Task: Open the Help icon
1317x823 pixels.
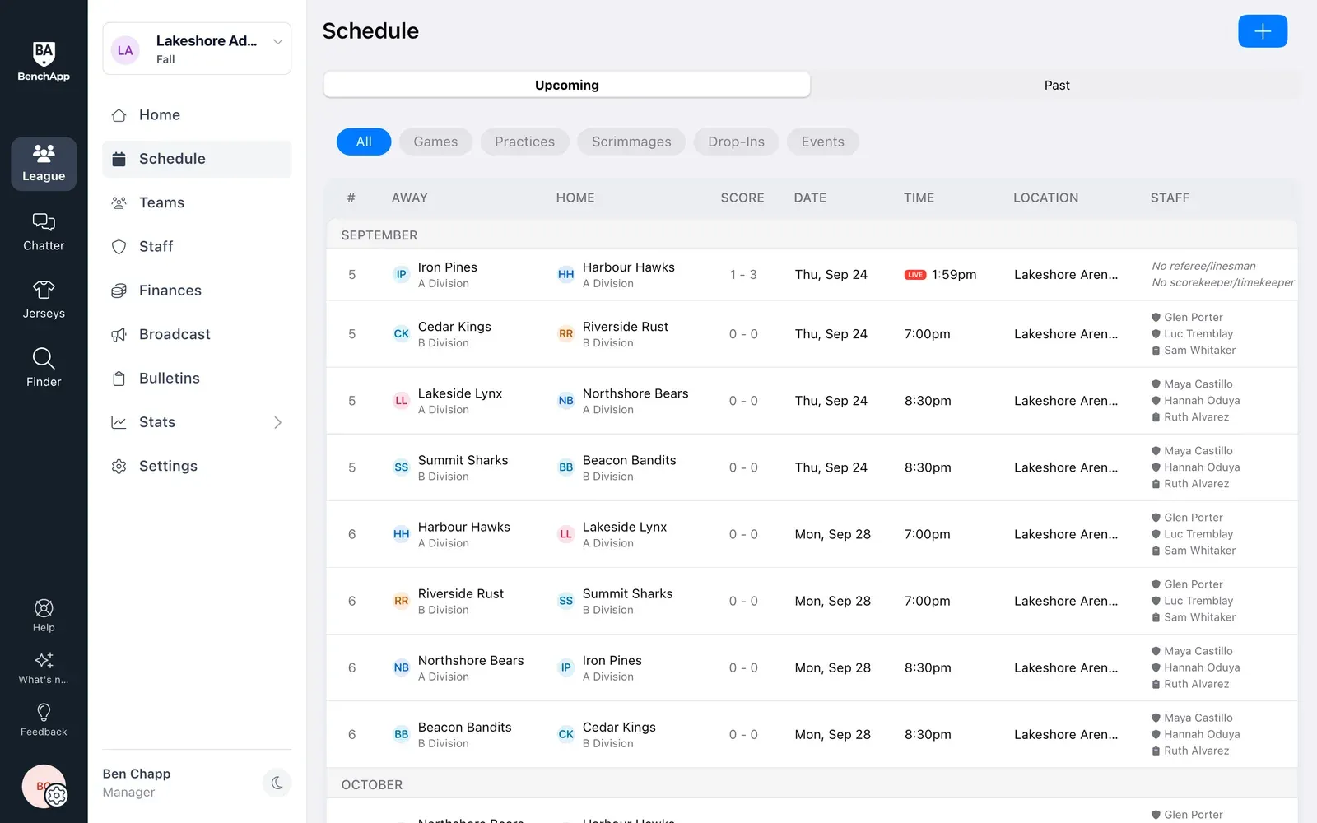Action: tap(44, 616)
